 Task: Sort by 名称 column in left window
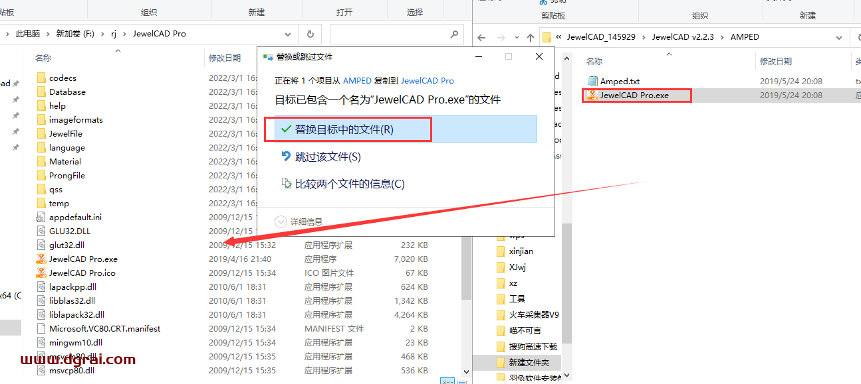43,58
